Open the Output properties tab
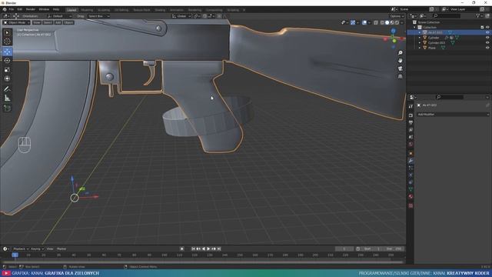This screenshot has width=492, height=277. pyautogui.click(x=411, y=122)
